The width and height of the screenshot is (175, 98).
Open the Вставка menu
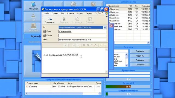pyautogui.click(x=70, y=13)
